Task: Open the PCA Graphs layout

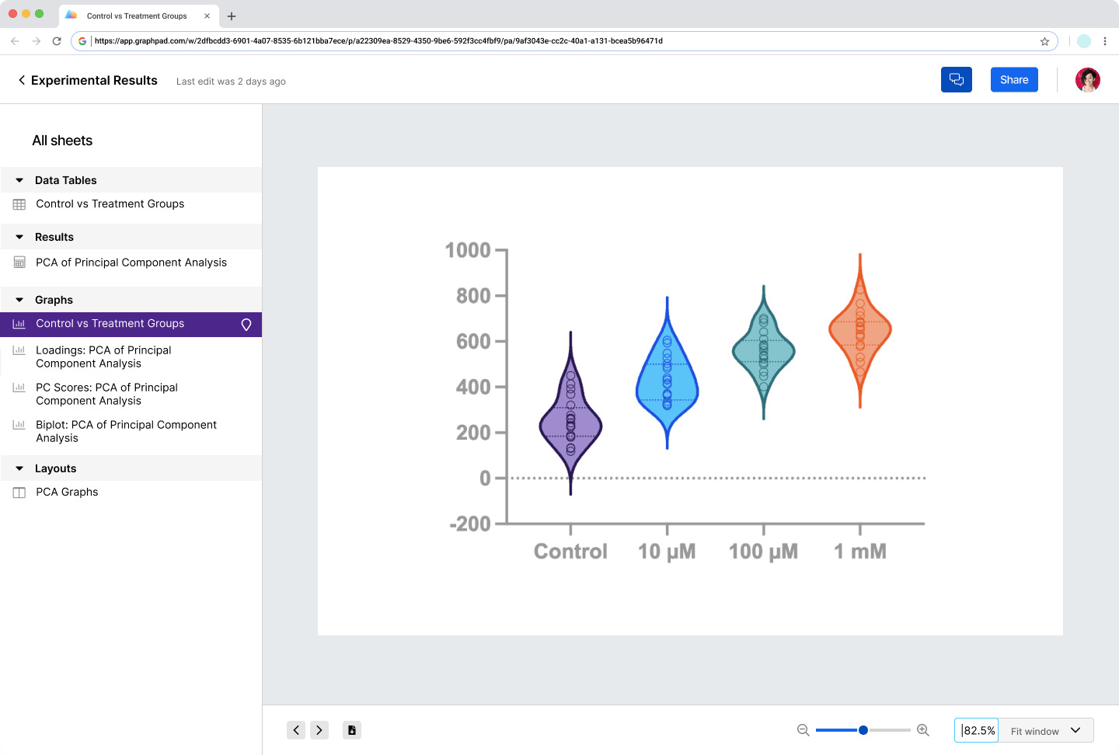Action: click(x=67, y=492)
